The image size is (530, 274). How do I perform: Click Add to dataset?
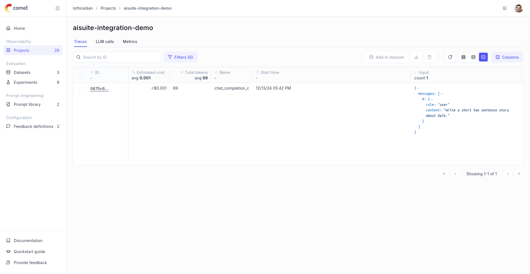(386, 57)
